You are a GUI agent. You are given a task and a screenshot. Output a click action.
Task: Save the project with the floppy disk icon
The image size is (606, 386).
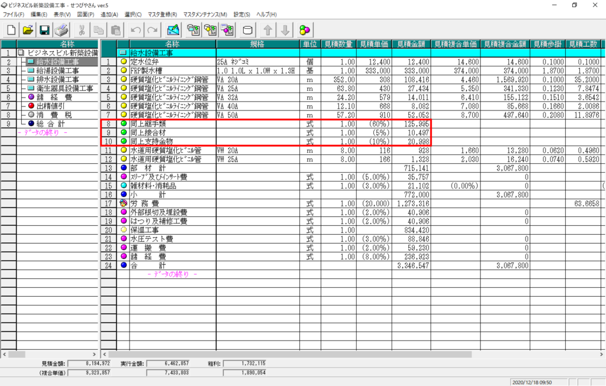point(44,30)
